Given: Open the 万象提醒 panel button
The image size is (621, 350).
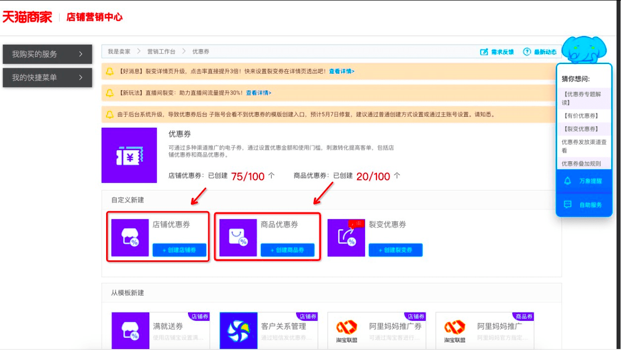Looking at the screenshot, I should (584, 181).
